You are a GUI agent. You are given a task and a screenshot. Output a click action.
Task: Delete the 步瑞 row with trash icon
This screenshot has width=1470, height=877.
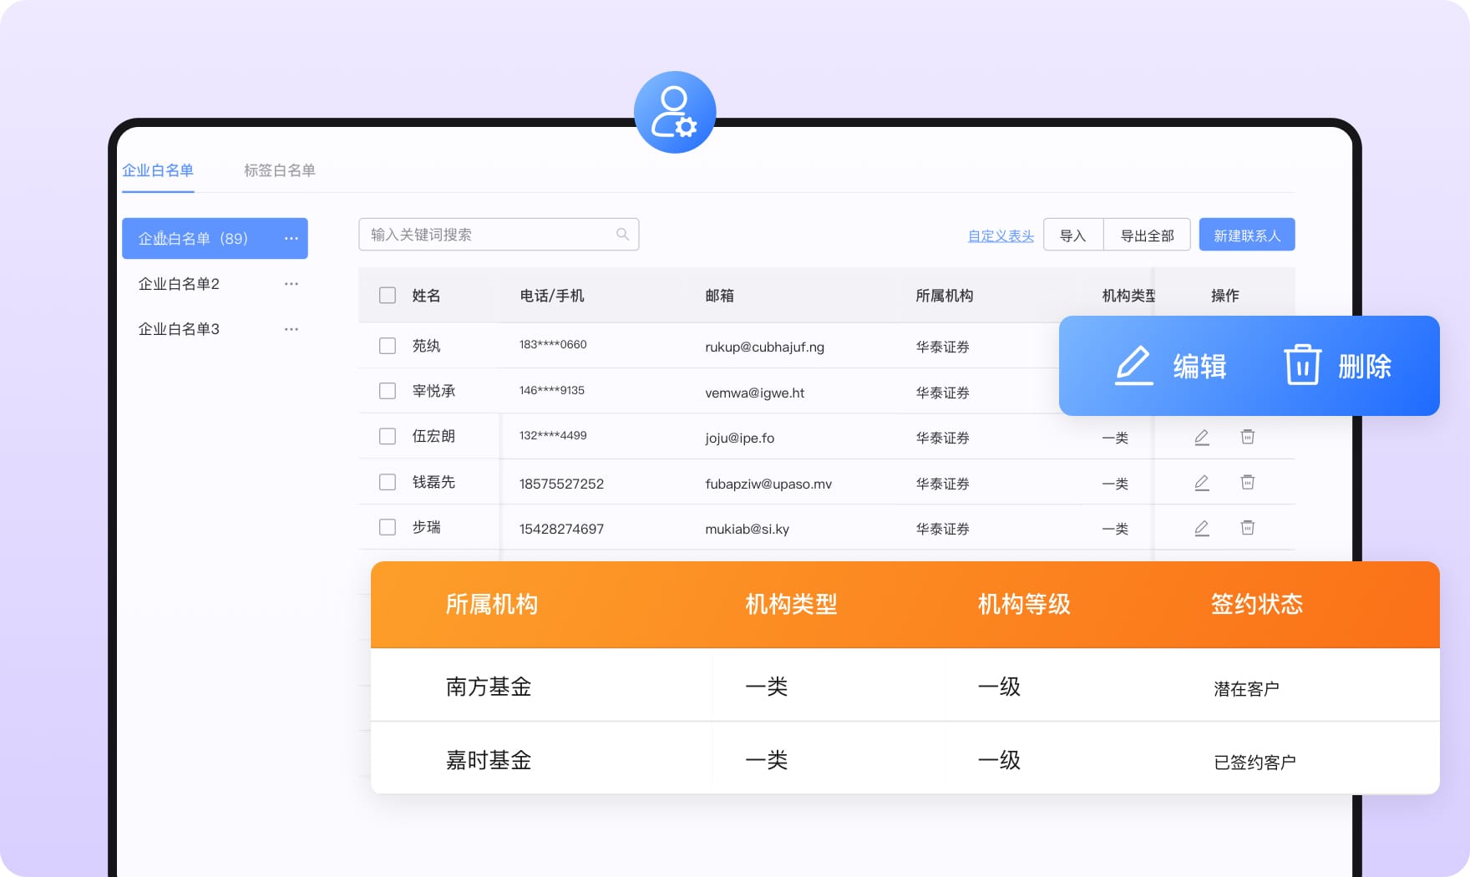pos(1248,527)
